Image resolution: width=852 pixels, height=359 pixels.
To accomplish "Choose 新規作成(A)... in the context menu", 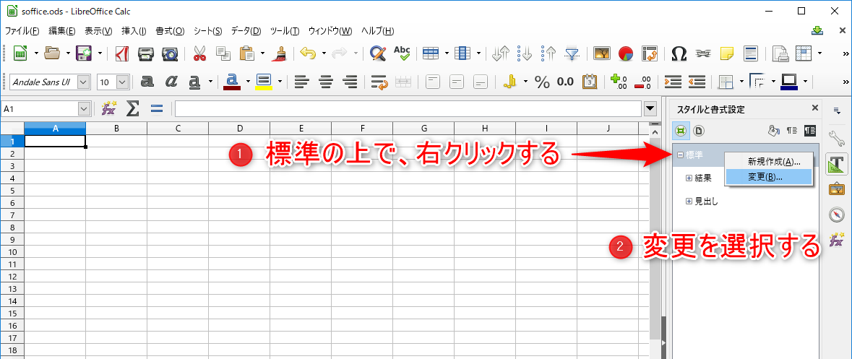I will [773, 162].
